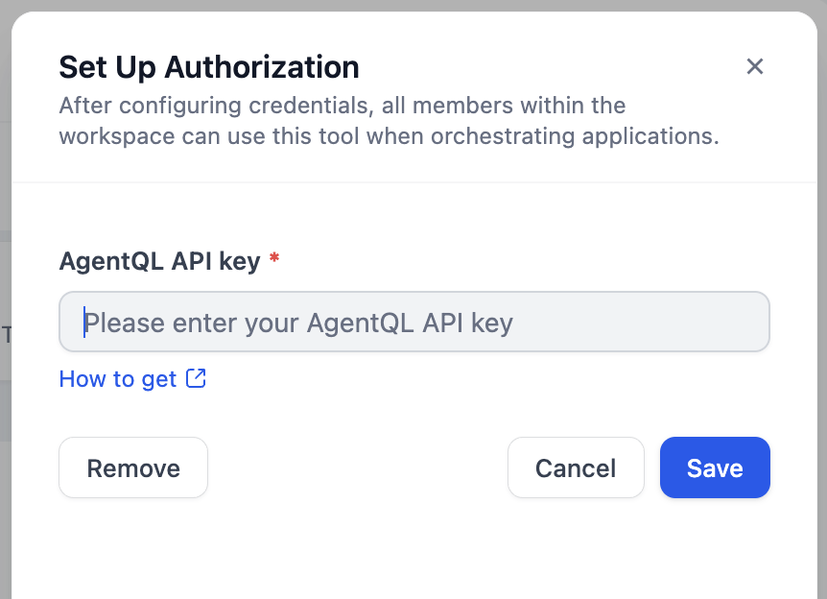The height and width of the screenshot is (599, 827).
Task: Click the external link icon beside How to get
Action: tap(196, 378)
